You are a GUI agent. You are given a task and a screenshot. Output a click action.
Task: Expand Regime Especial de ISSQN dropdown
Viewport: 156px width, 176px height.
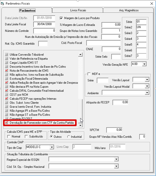(x=116, y=159)
